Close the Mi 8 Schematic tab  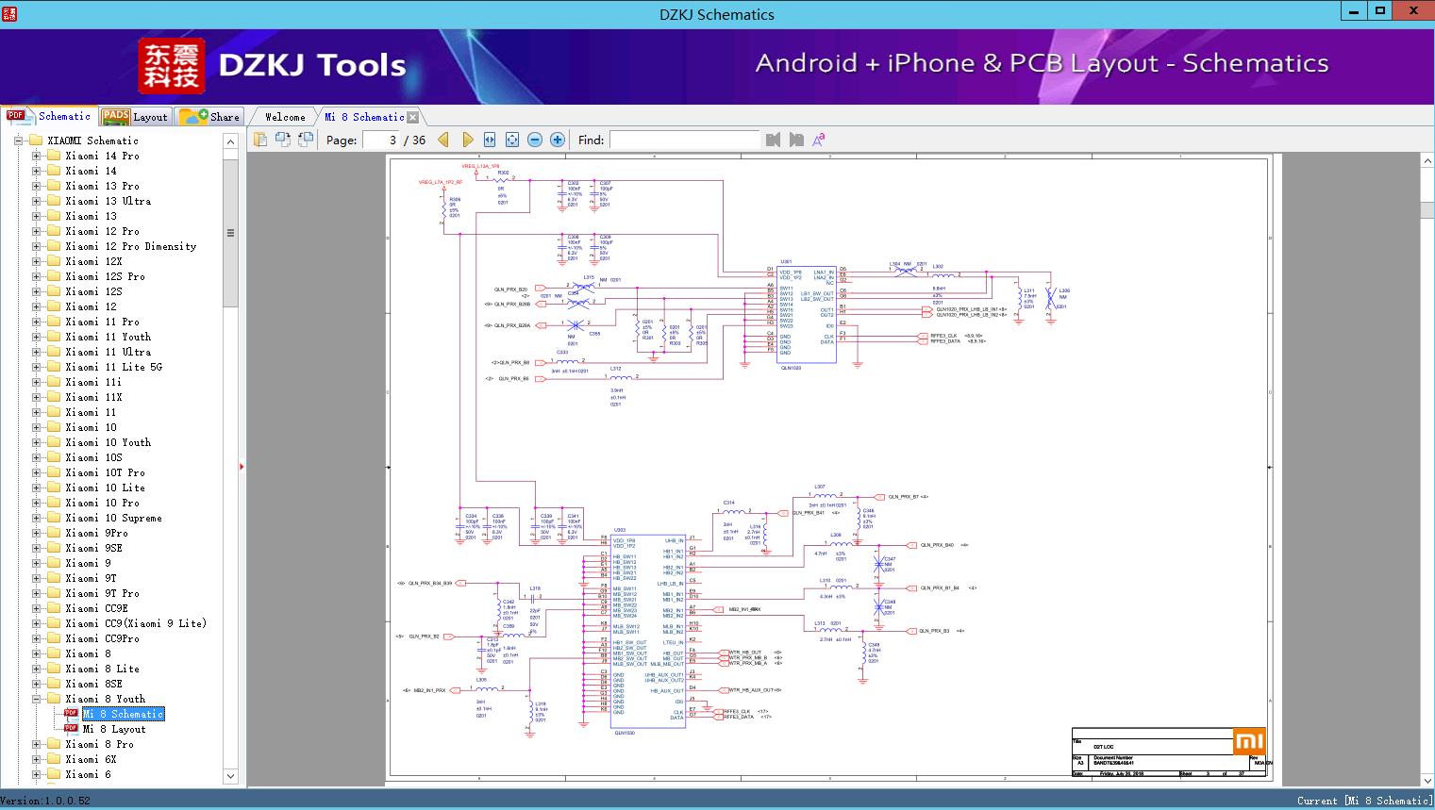pyautogui.click(x=413, y=118)
